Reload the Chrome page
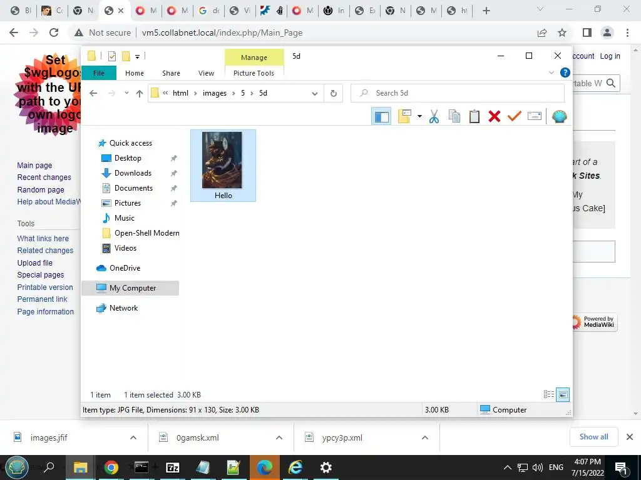This screenshot has width=641, height=480. (x=54, y=32)
